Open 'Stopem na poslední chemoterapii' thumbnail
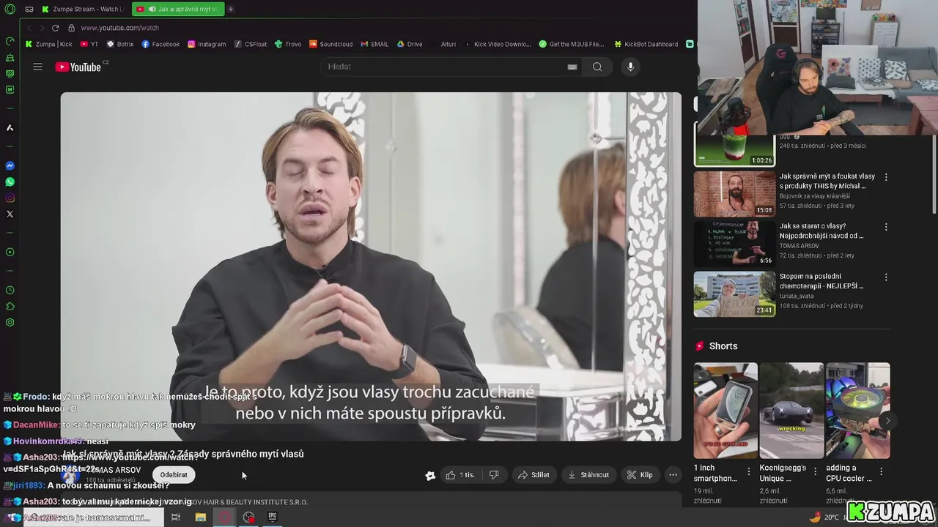Screen dimensions: 938x527 point(734,294)
